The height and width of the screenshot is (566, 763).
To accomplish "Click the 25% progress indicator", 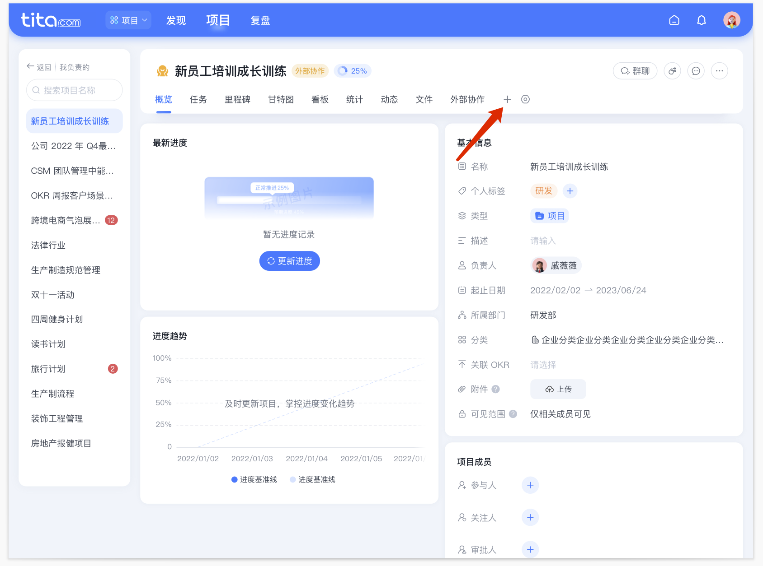I will [353, 71].
